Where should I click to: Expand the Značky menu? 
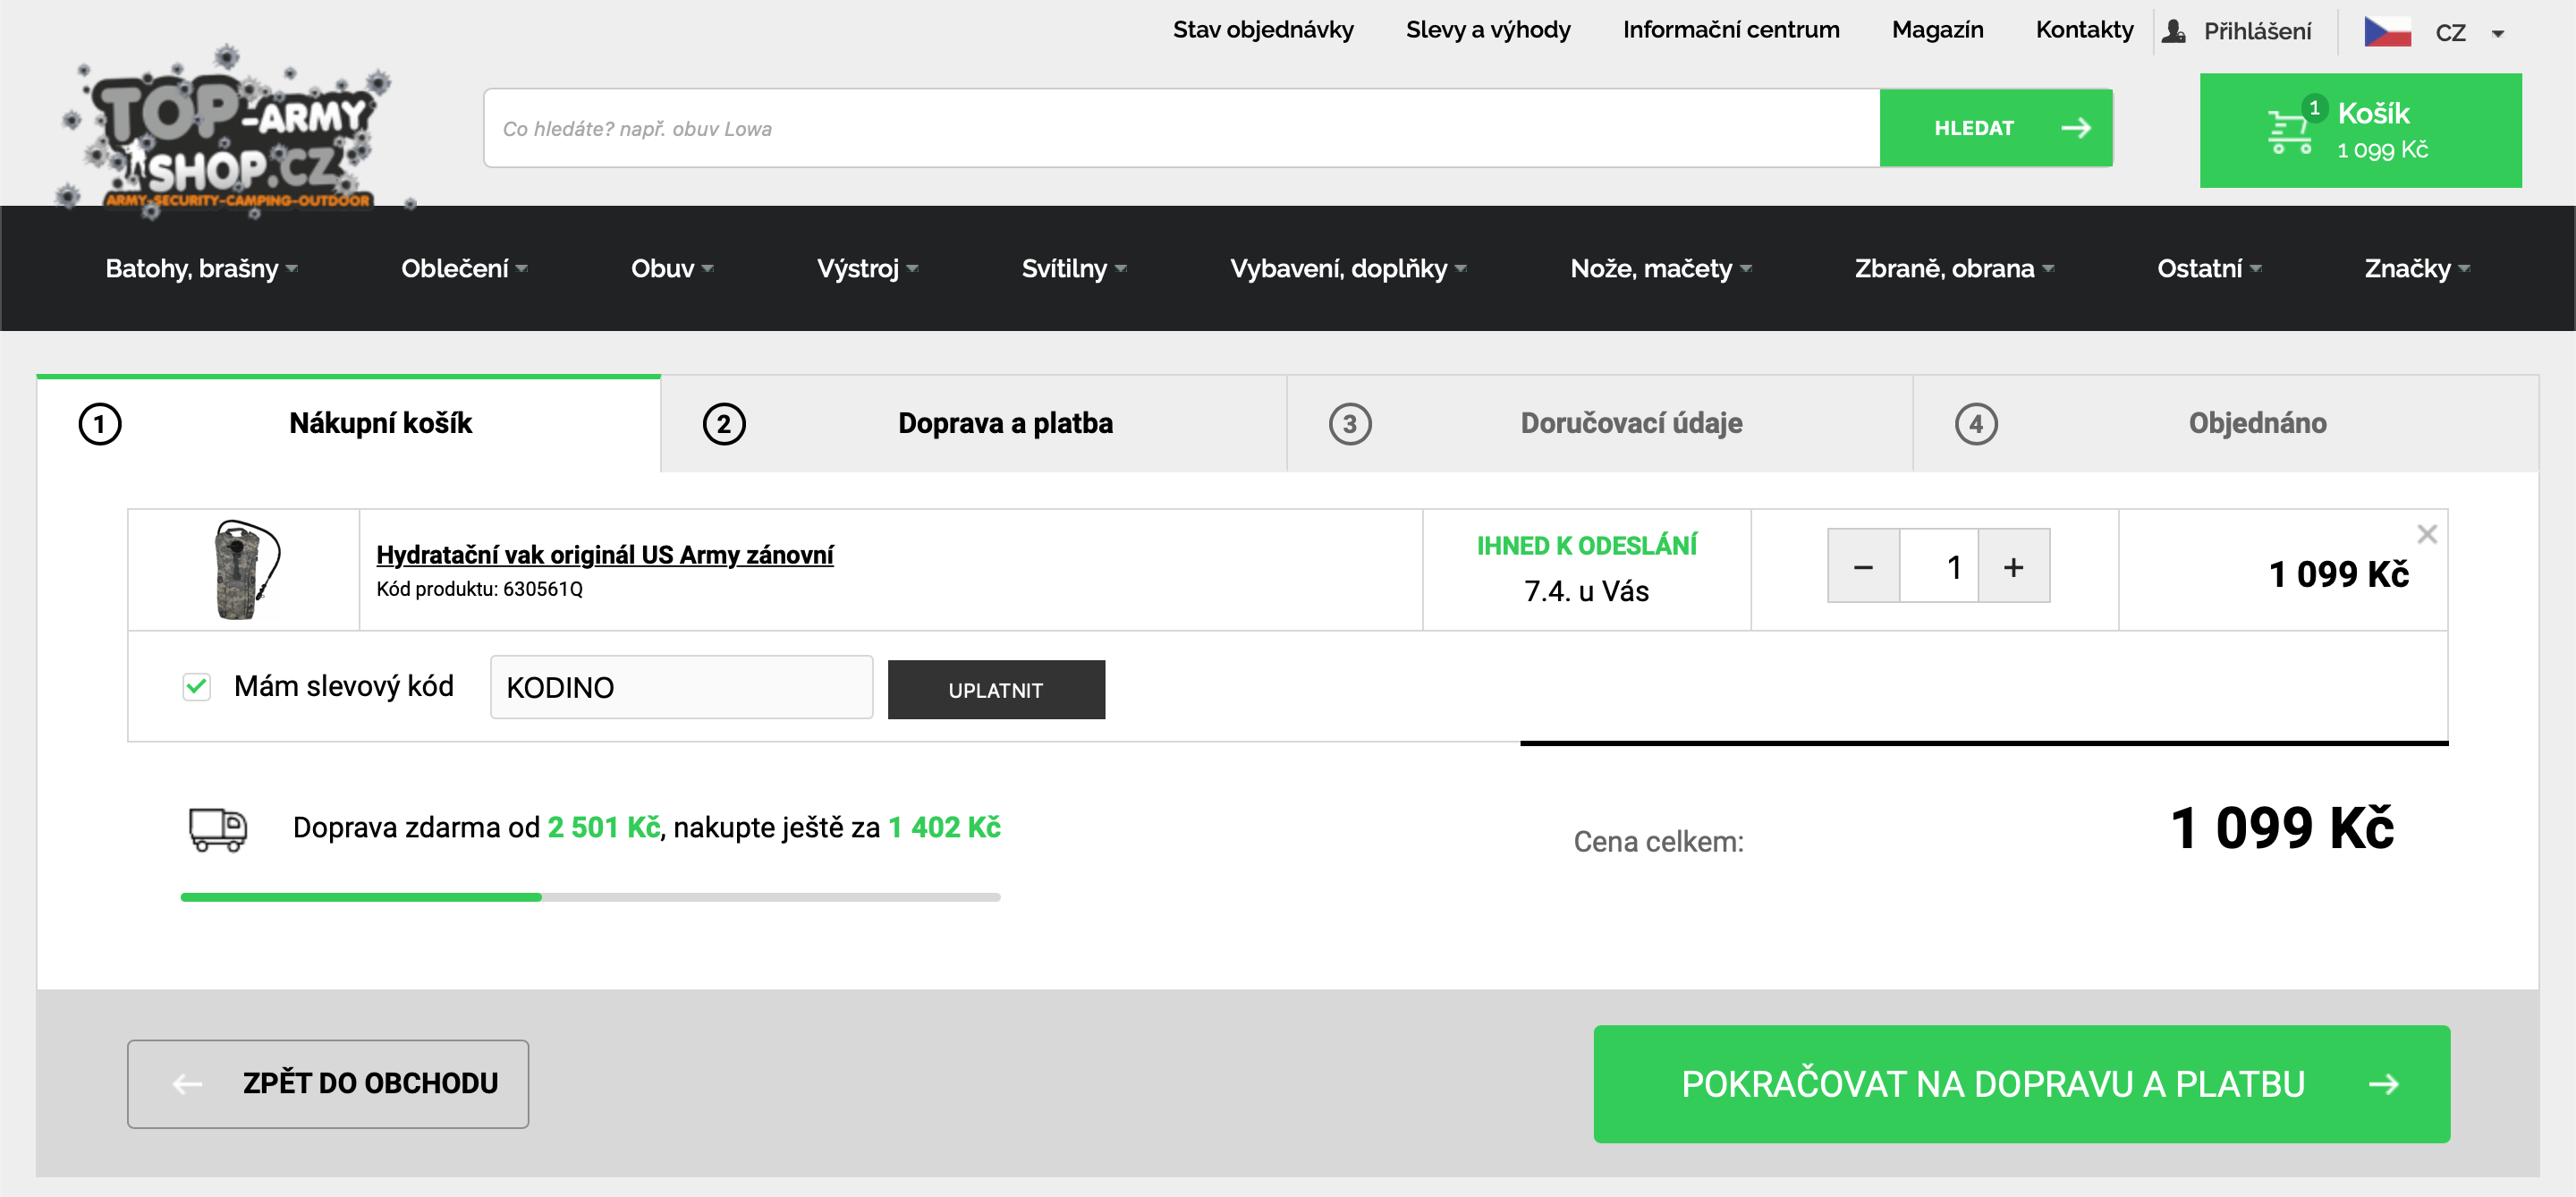2416,268
